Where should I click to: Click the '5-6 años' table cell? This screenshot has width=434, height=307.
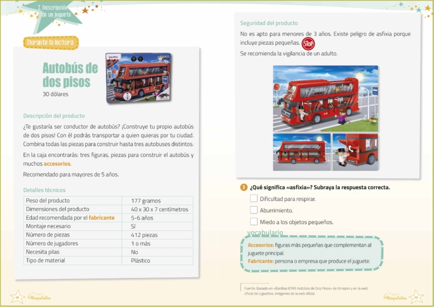click(x=157, y=217)
